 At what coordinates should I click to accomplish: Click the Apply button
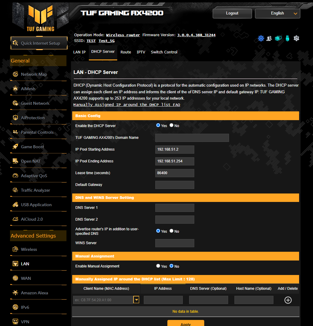(x=186, y=324)
